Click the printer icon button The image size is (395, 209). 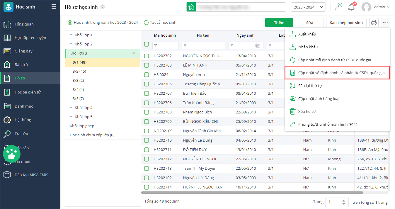[374, 23]
